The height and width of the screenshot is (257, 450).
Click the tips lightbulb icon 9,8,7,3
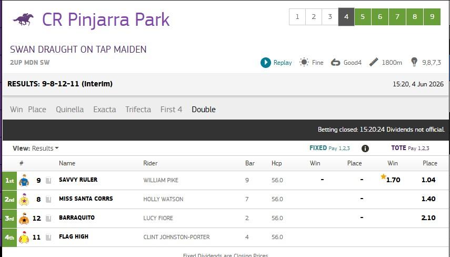414,62
